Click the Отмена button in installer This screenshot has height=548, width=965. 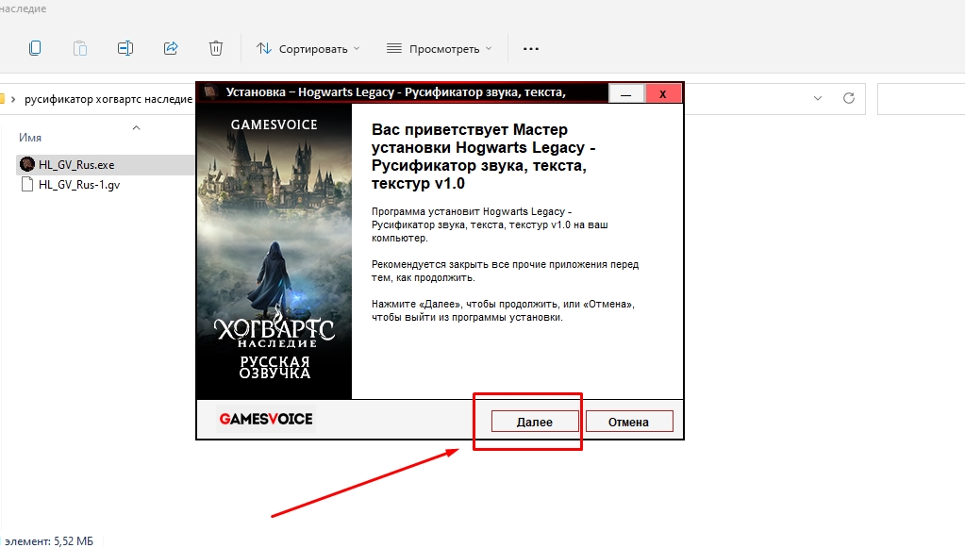pos(629,422)
